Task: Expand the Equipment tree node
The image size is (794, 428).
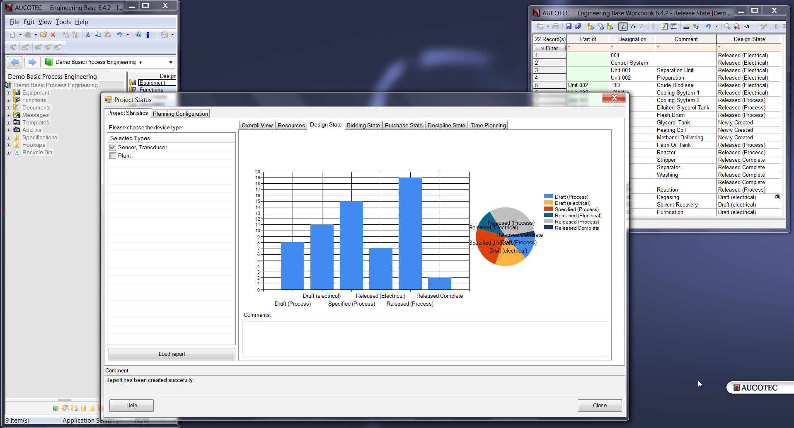Action: click(x=8, y=93)
